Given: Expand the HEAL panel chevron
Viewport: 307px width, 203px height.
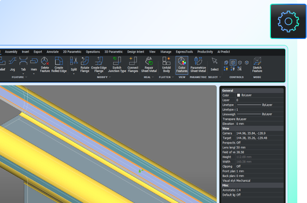Looking at the screenshot, I should 153,77.
